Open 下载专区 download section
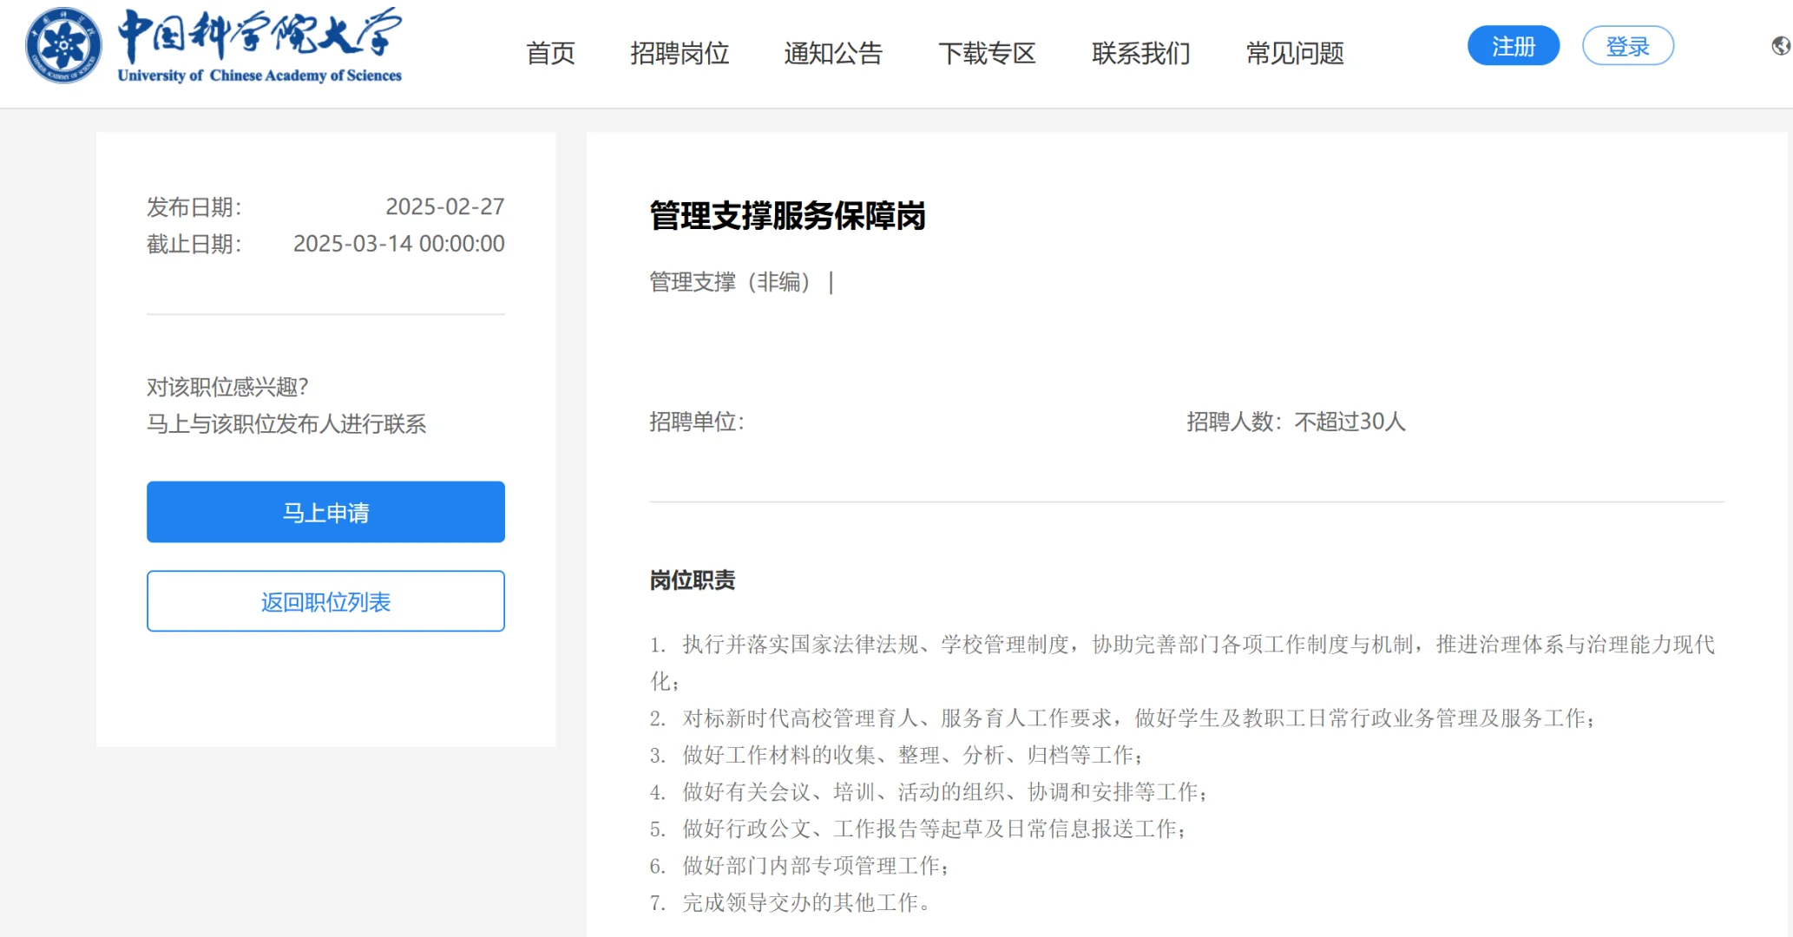The image size is (1793, 937). click(x=988, y=54)
